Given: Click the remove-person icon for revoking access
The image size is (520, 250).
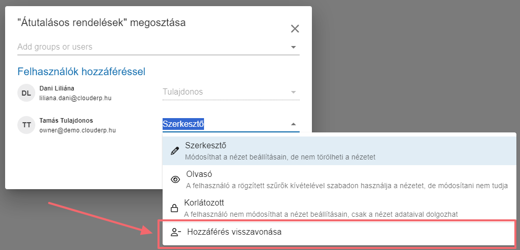Looking at the screenshot, I should pyautogui.click(x=175, y=232).
